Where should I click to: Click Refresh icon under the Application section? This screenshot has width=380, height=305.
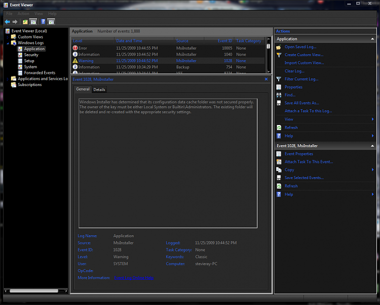pyautogui.click(x=279, y=127)
